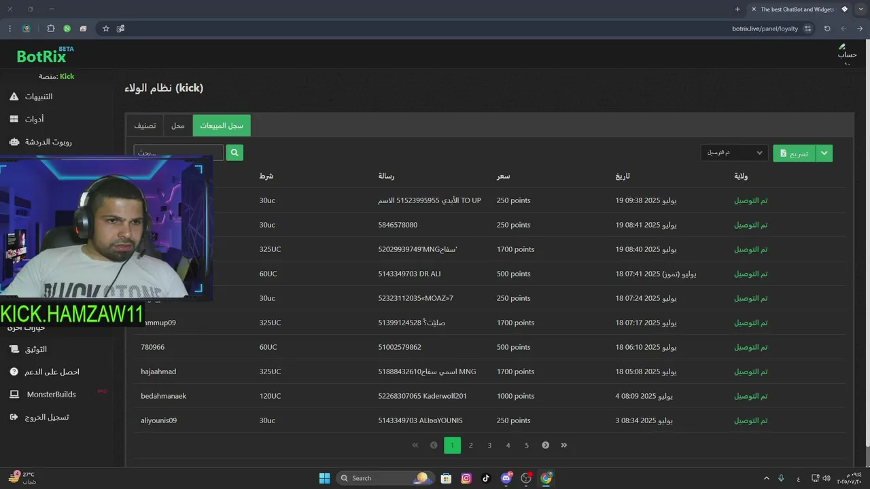Click Chrome profile avatar icon
Screen dimensions: 870x489
(26, 29)
